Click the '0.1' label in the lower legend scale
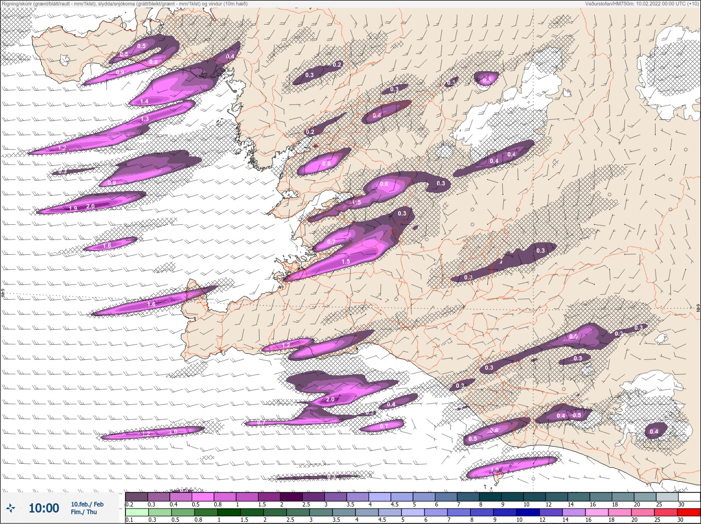 click(x=129, y=520)
